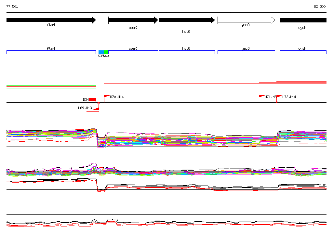Click the ftsH label above blue box
Viewport: 333px width, 232px height.
pyautogui.click(x=51, y=48)
